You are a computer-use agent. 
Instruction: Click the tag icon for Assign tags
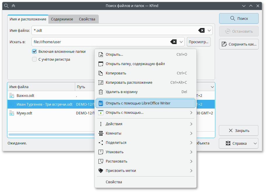101,171
